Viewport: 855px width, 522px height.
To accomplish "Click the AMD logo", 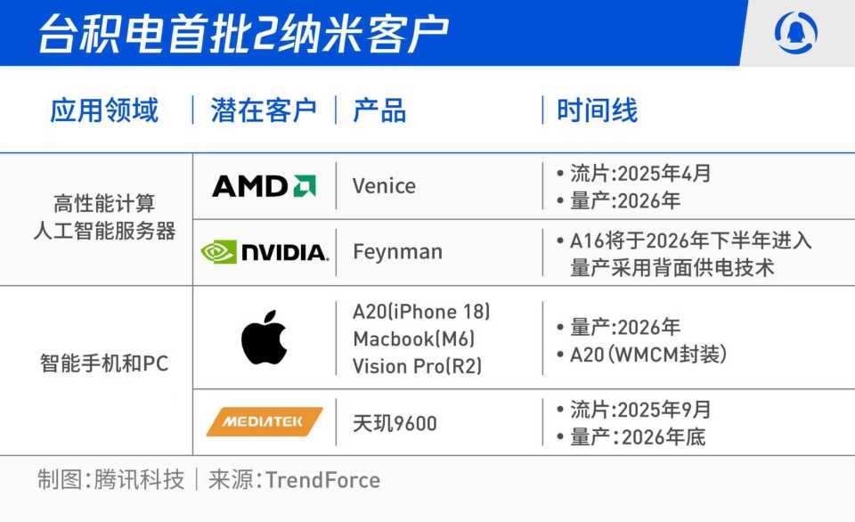I will 264,186.
